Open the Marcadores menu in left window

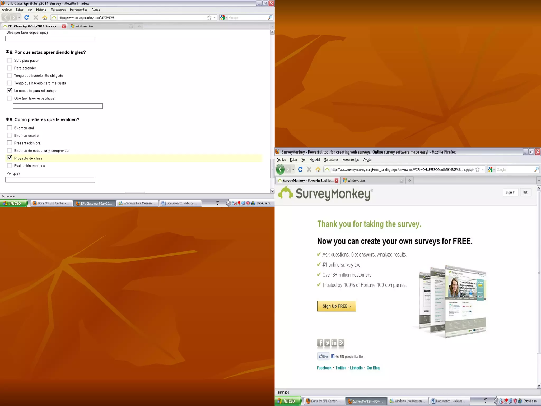click(x=58, y=10)
